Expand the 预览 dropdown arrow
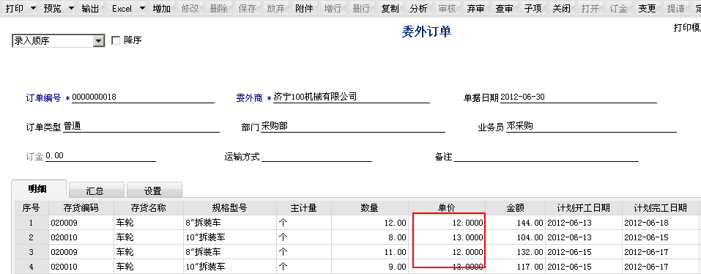 tap(71, 9)
